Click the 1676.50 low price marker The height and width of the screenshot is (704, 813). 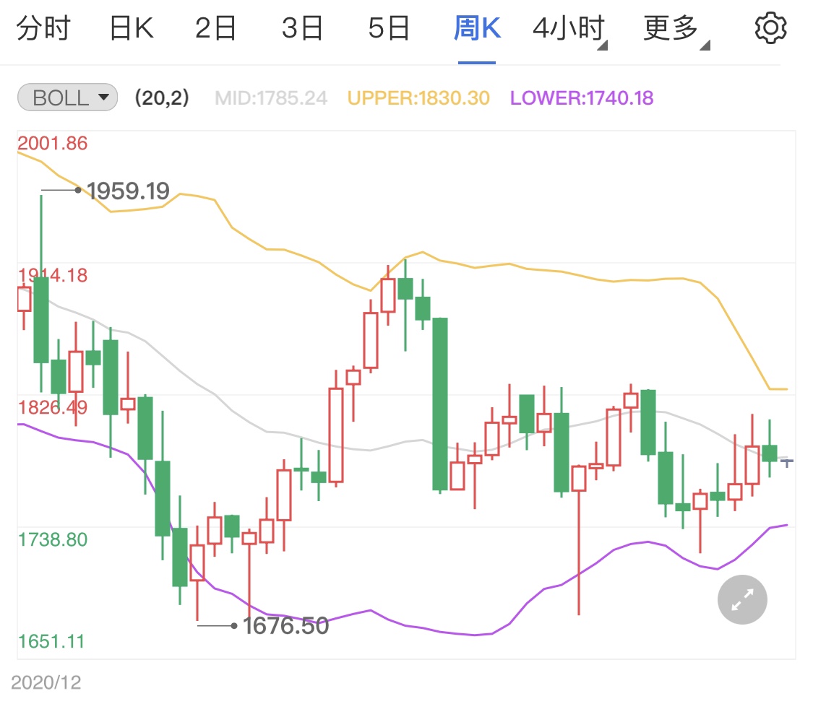[x=285, y=626]
